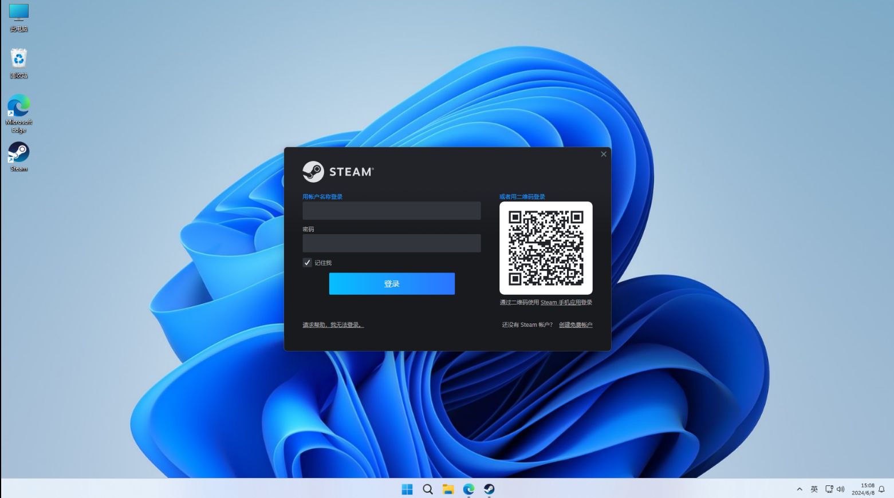Focus the account name input field

coord(392,211)
